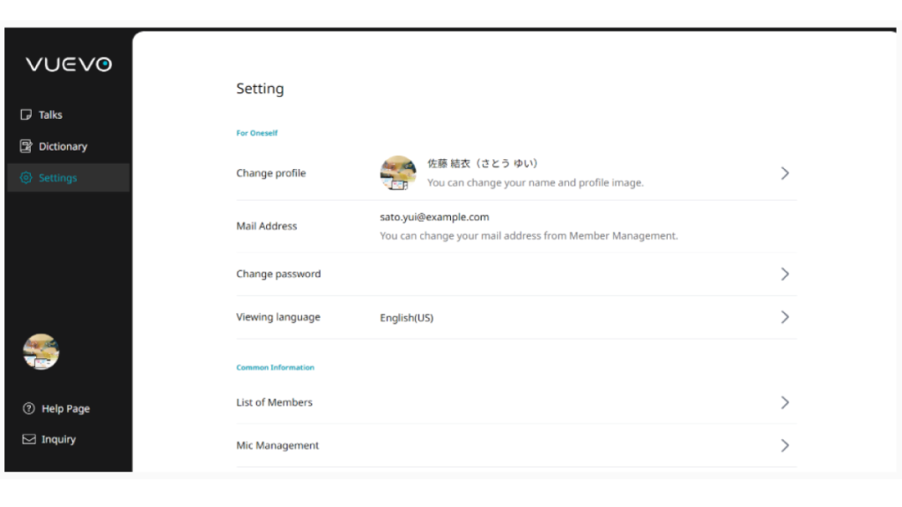Open Change password via right chevron
Screen dimensions: 902x507
pyautogui.click(x=784, y=274)
